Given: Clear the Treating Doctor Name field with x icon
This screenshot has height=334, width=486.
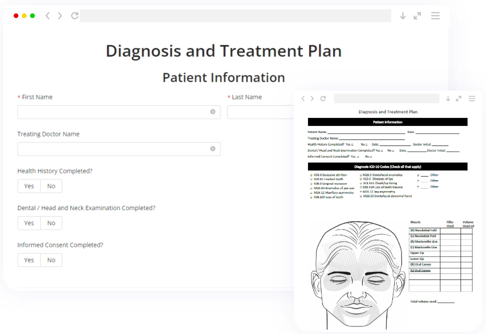Looking at the screenshot, I should [213, 149].
